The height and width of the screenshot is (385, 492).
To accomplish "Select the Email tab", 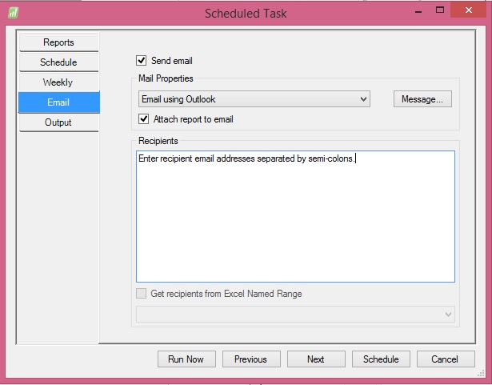I will click(x=59, y=102).
